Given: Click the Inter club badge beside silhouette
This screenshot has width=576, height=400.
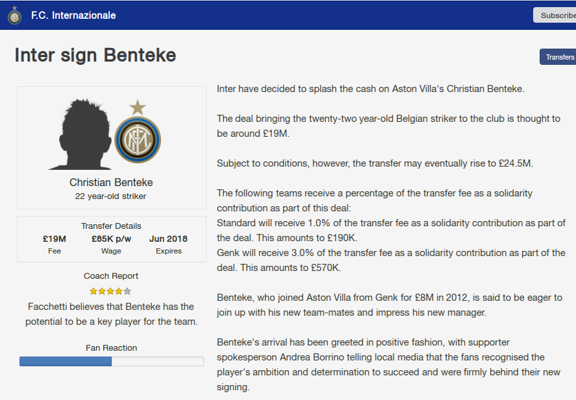Looking at the screenshot, I should [138, 139].
